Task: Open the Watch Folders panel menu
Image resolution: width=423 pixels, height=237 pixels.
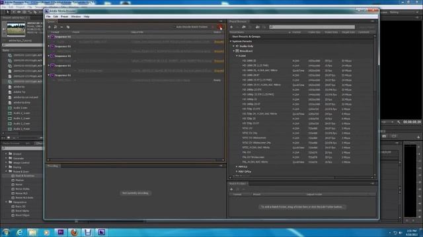Action: [372, 184]
